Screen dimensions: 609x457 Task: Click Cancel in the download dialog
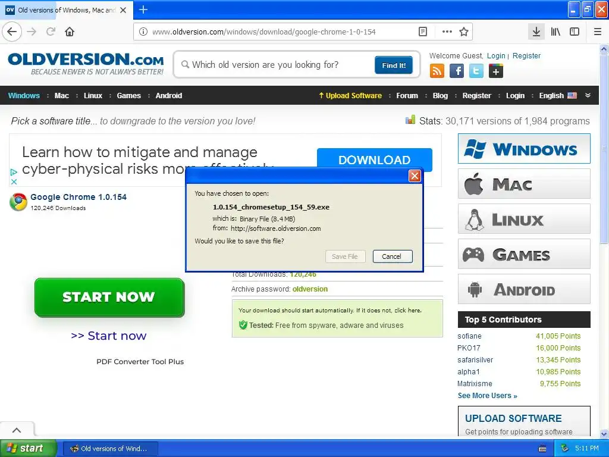coord(393,256)
